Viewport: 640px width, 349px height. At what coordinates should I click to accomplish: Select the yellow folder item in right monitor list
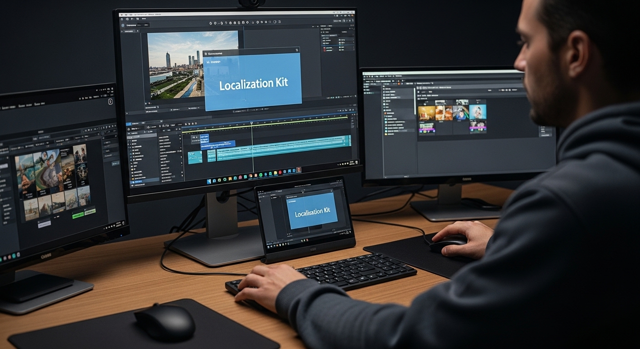(x=387, y=134)
